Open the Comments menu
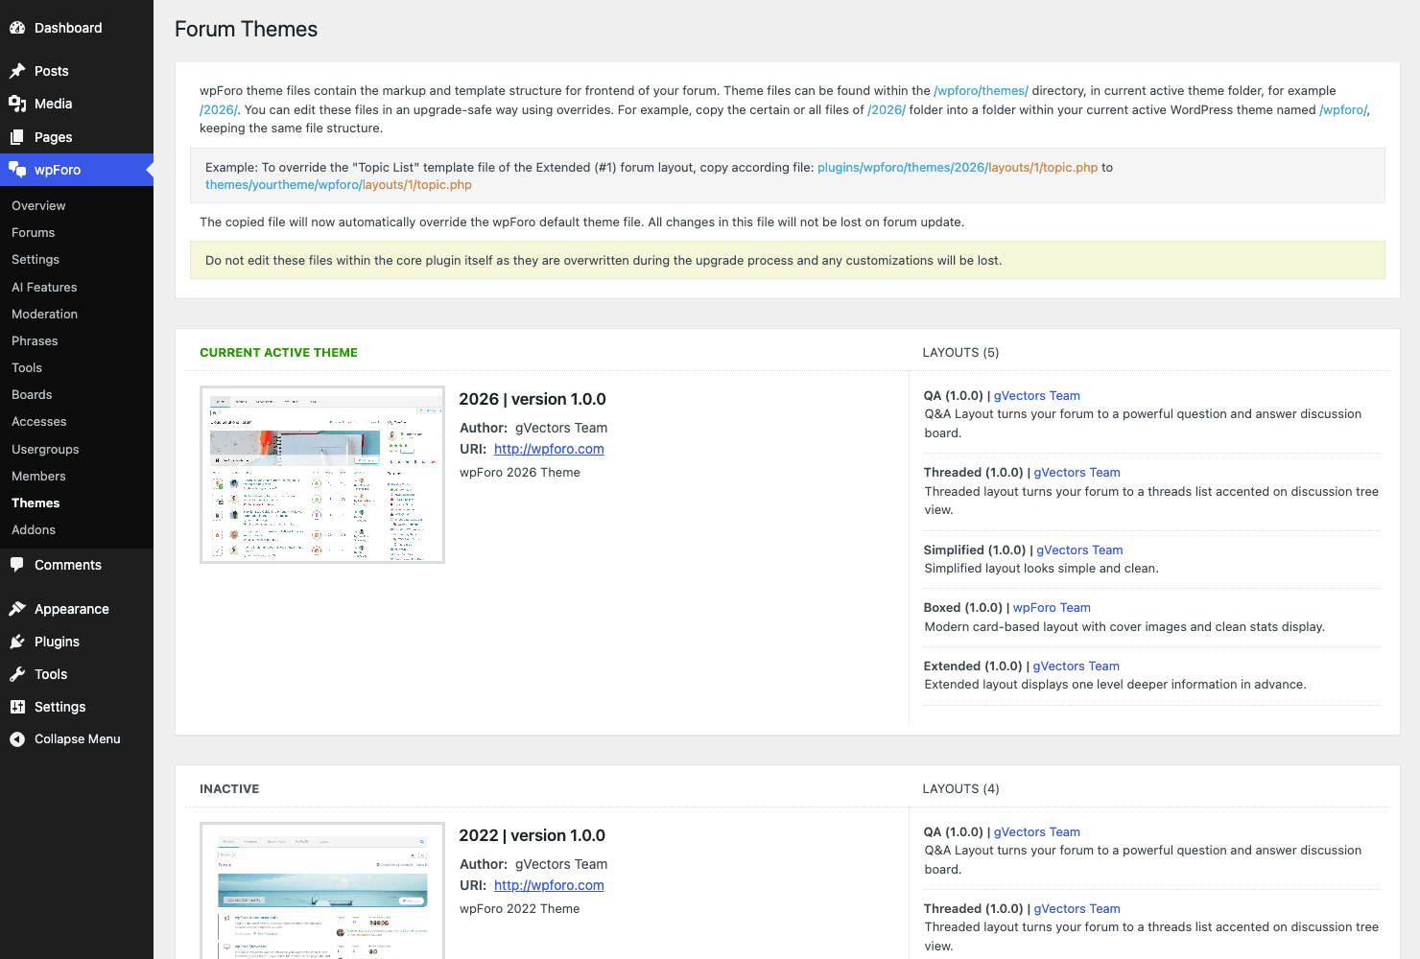 tap(77, 565)
